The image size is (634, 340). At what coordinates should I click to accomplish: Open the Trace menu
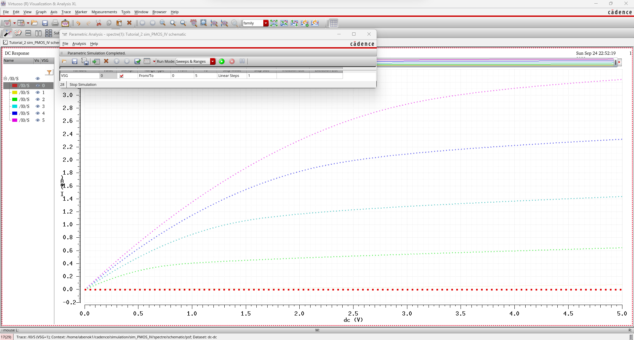(66, 12)
